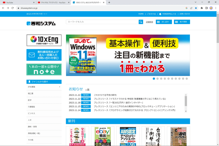The height and width of the screenshot is (146, 219).
Task: Click the browser forward arrow
Action: (8, 8)
